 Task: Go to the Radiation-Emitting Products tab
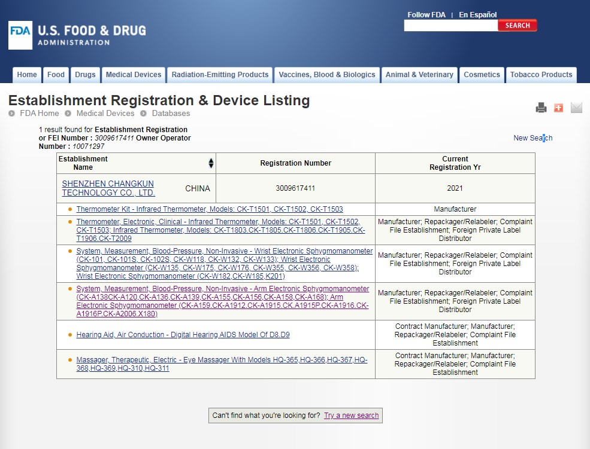220,75
